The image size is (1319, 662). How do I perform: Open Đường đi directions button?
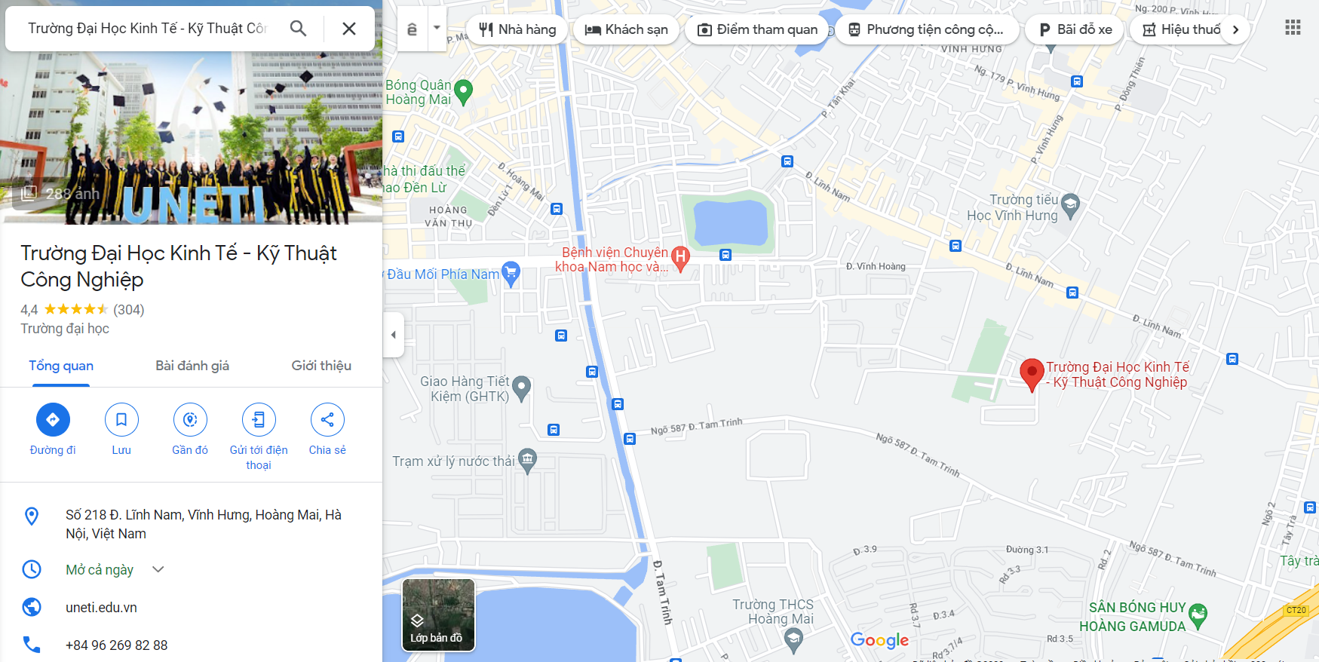pos(53,420)
